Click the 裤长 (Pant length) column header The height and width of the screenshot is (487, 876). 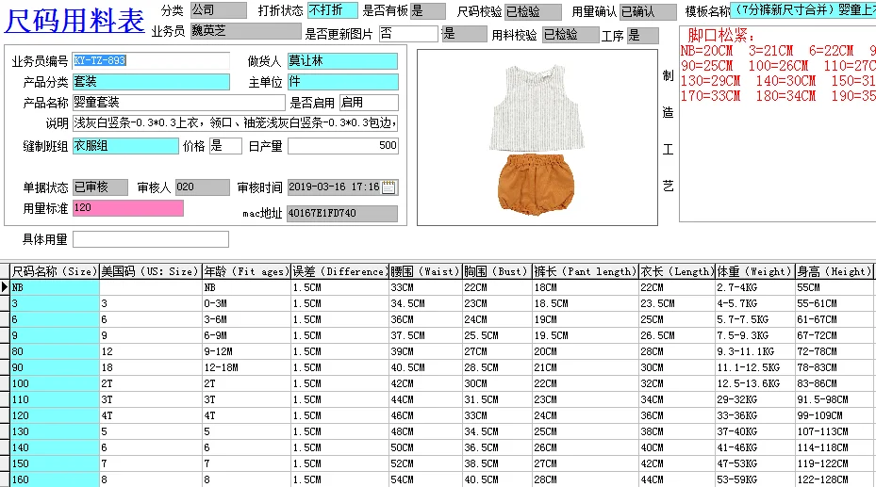coord(586,271)
